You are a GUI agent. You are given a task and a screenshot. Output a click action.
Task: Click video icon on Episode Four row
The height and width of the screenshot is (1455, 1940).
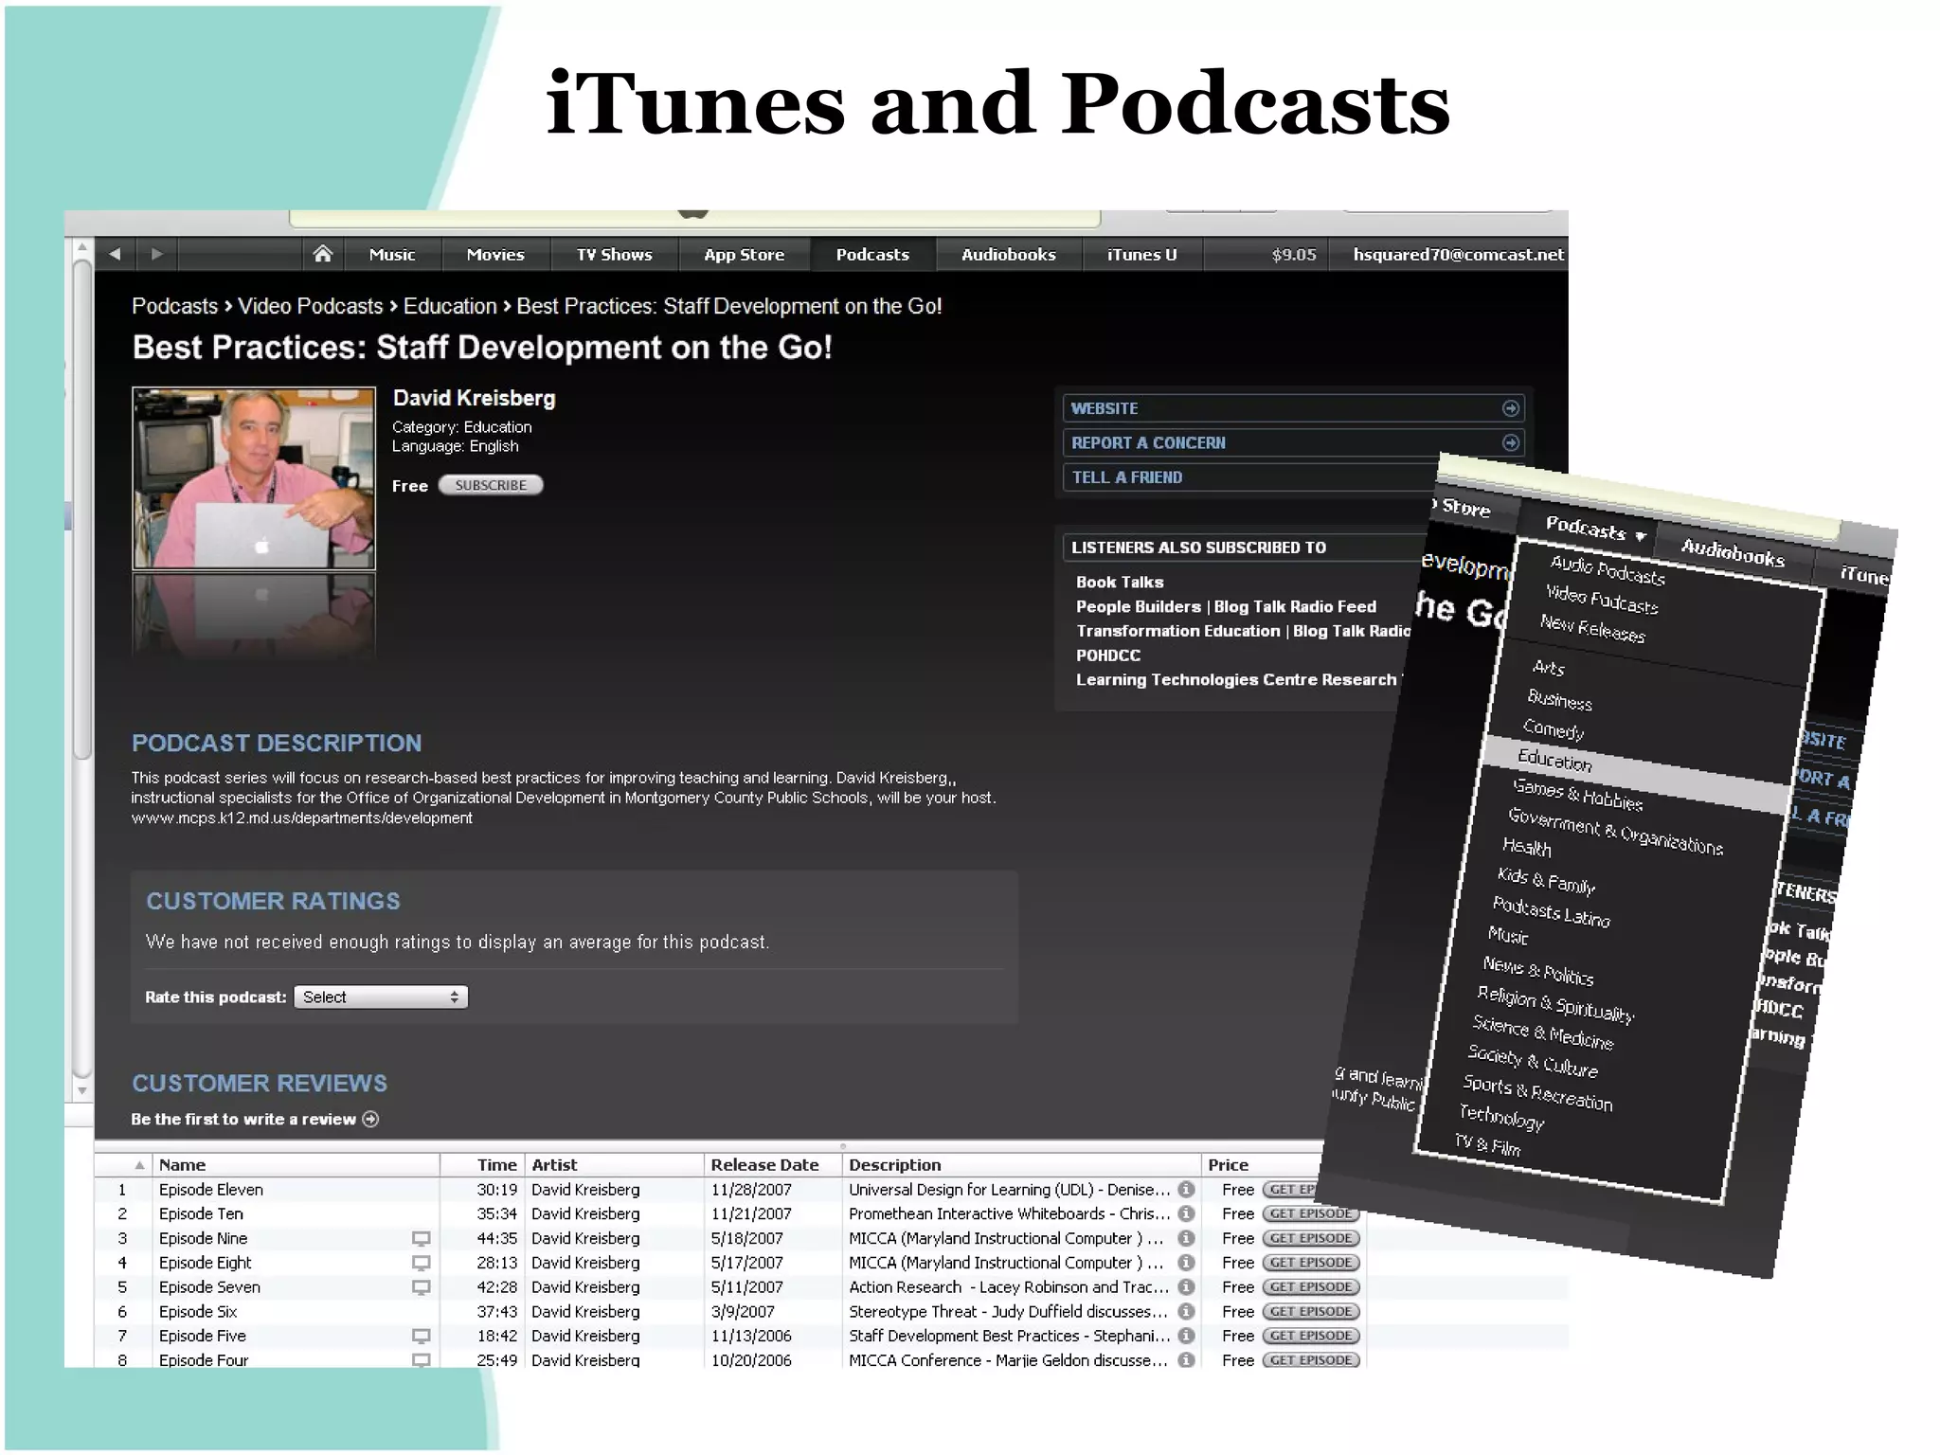(422, 1360)
